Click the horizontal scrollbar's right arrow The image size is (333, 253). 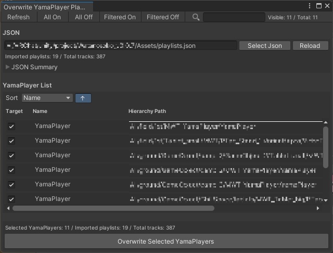point(318,208)
